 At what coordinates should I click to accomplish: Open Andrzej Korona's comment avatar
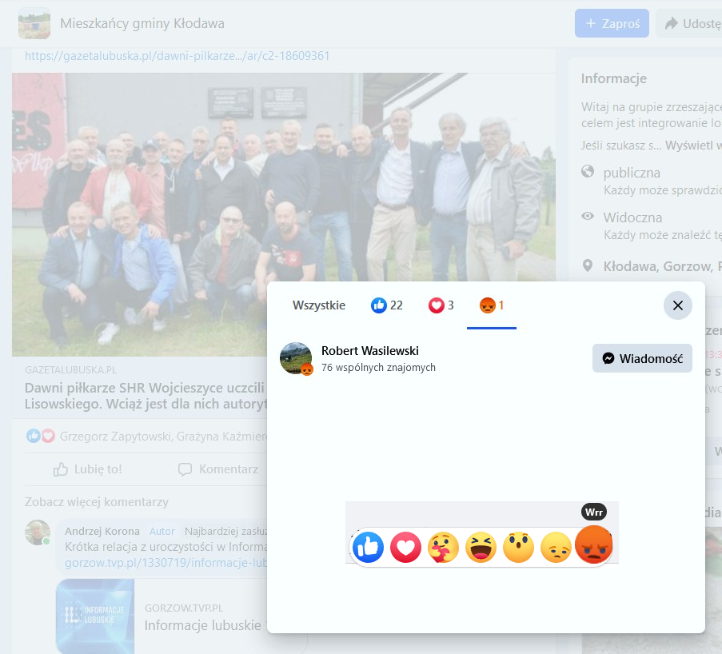[38, 532]
